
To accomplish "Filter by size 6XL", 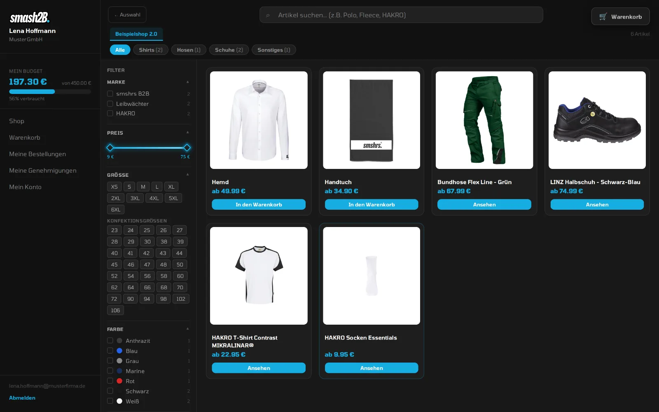I will [116, 210].
